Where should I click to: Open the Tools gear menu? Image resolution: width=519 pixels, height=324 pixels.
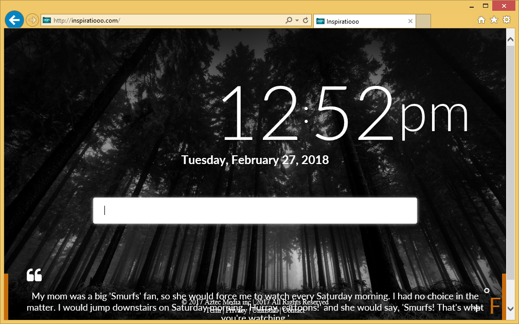(x=507, y=20)
